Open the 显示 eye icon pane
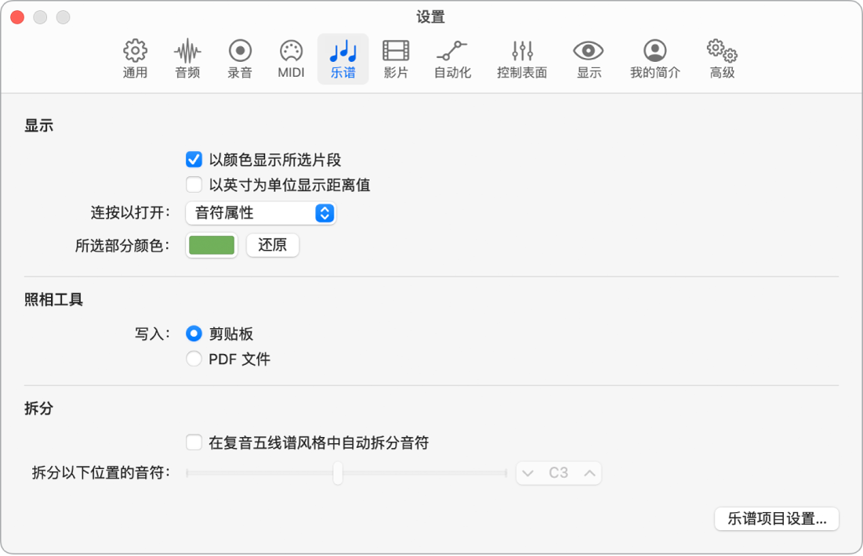 pyautogui.click(x=589, y=58)
